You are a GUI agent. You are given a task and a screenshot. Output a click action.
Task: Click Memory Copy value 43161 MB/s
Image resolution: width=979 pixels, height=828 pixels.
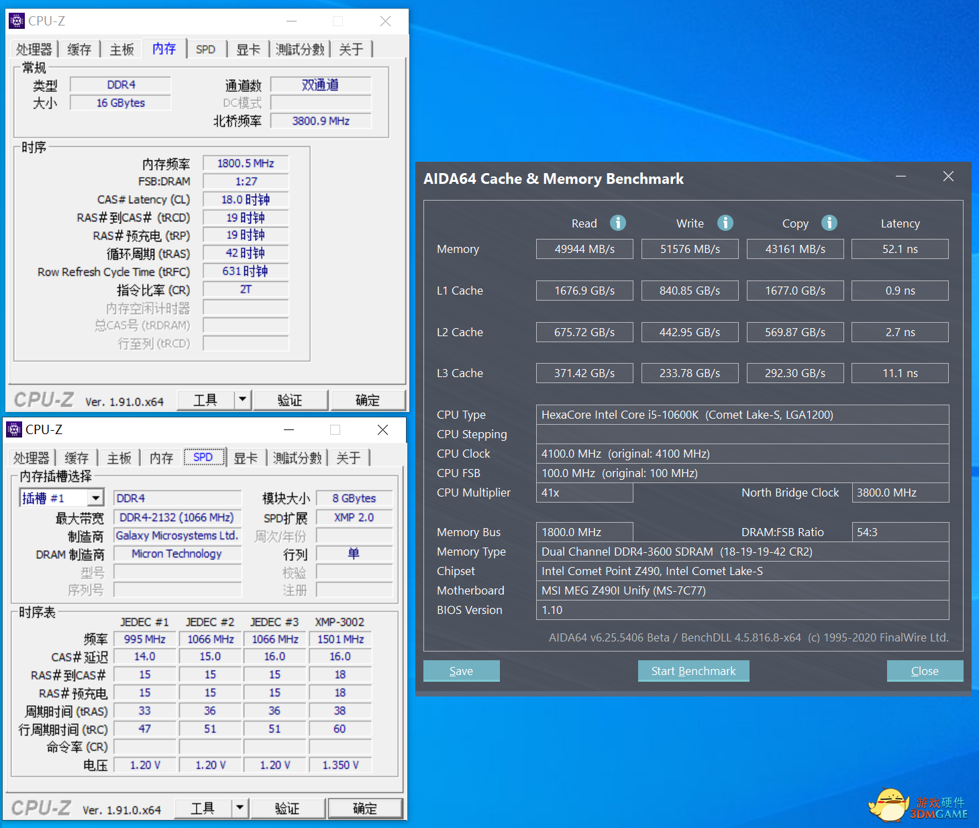pyautogui.click(x=795, y=249)
